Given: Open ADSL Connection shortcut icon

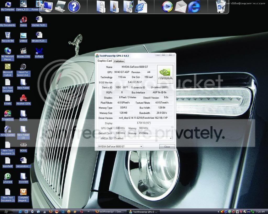Looking at the screenshot, I should tap(8, 131).
